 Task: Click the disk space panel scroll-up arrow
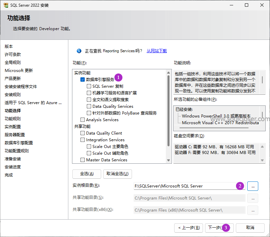pos(262,147)
